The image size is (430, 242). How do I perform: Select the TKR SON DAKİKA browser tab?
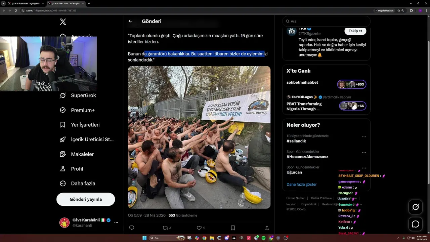coord(66,3)
